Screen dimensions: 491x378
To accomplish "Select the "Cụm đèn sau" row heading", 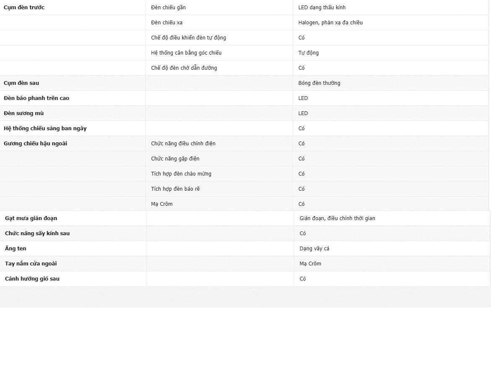I will coord(21,83).
